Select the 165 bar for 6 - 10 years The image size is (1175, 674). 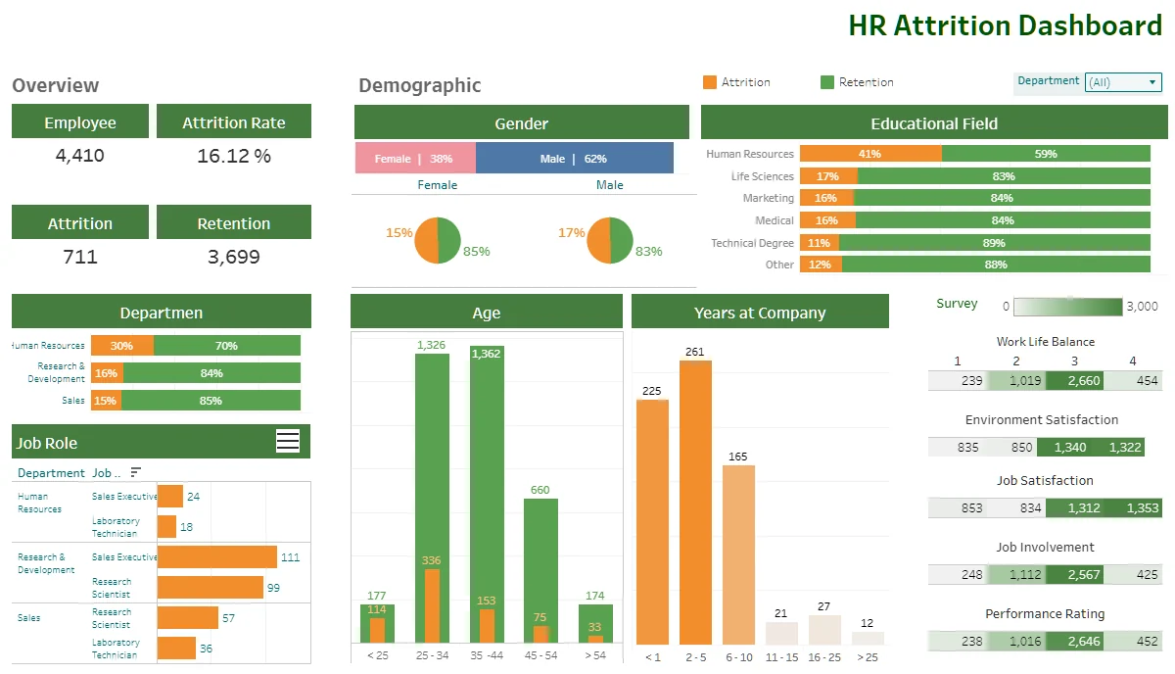tap(739, 554)
